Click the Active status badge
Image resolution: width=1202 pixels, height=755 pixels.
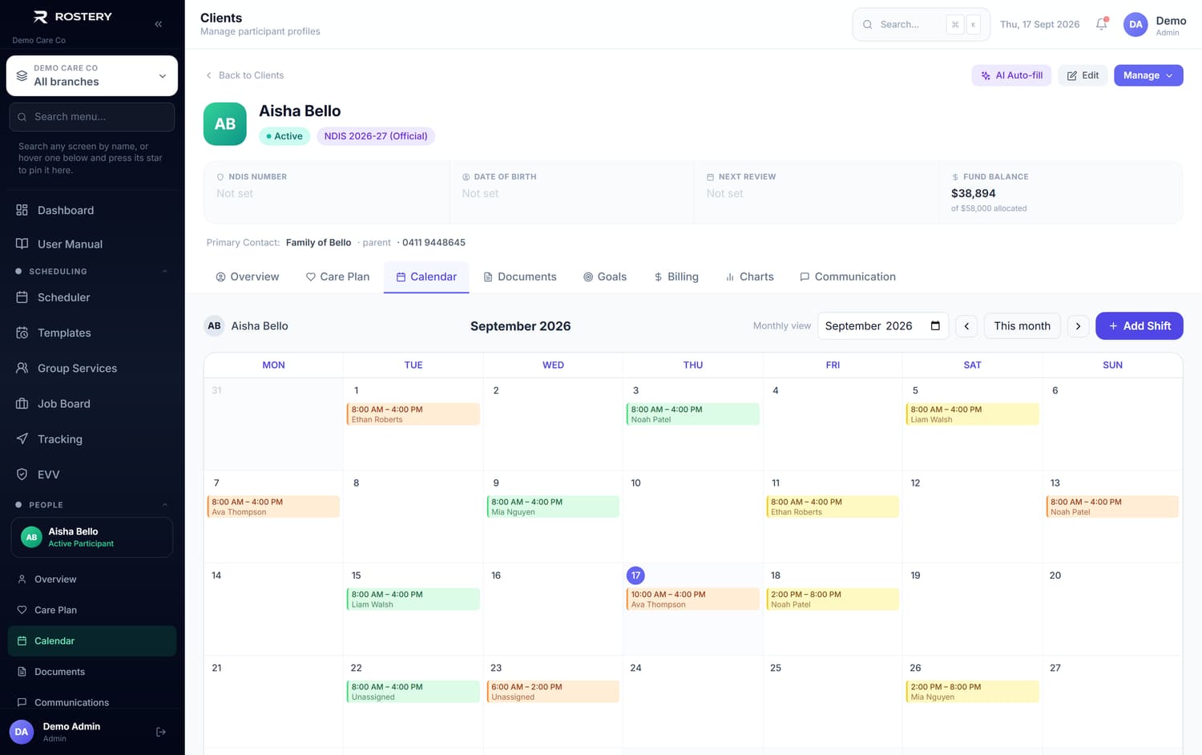pos(284,136)
